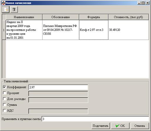Click the Формула column header

tap(94, 17)
